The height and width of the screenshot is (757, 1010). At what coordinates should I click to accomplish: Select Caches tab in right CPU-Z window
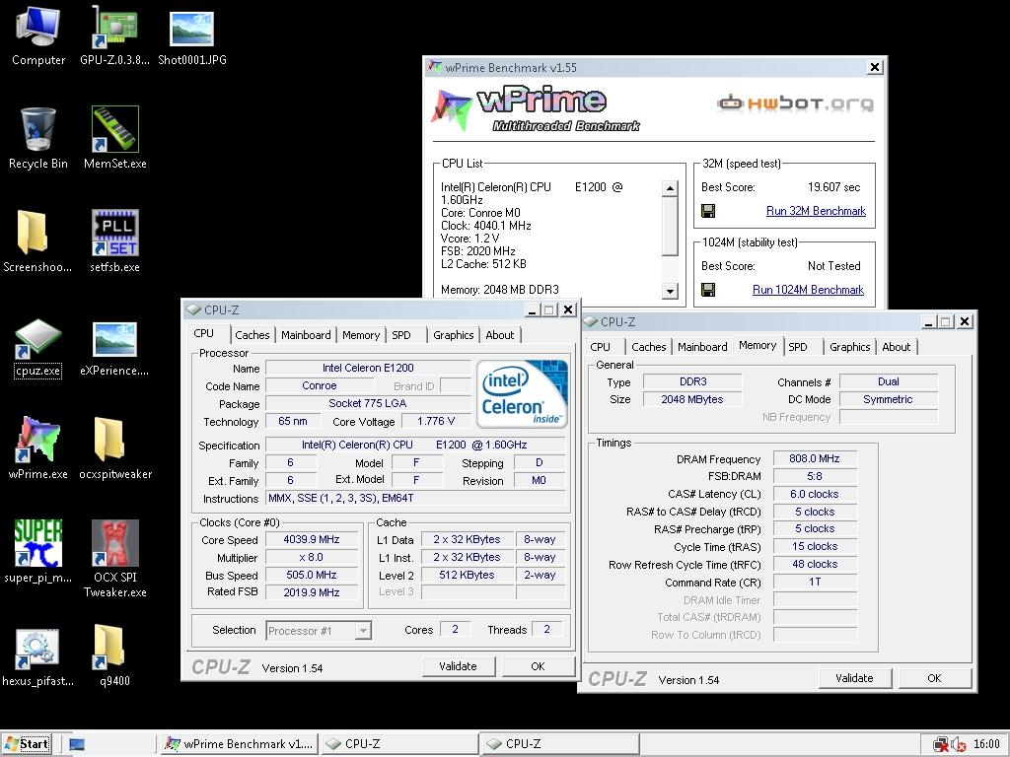pos(649,347)
